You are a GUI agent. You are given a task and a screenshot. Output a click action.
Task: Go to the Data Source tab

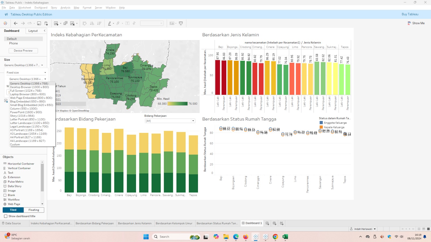click(13, 223)
